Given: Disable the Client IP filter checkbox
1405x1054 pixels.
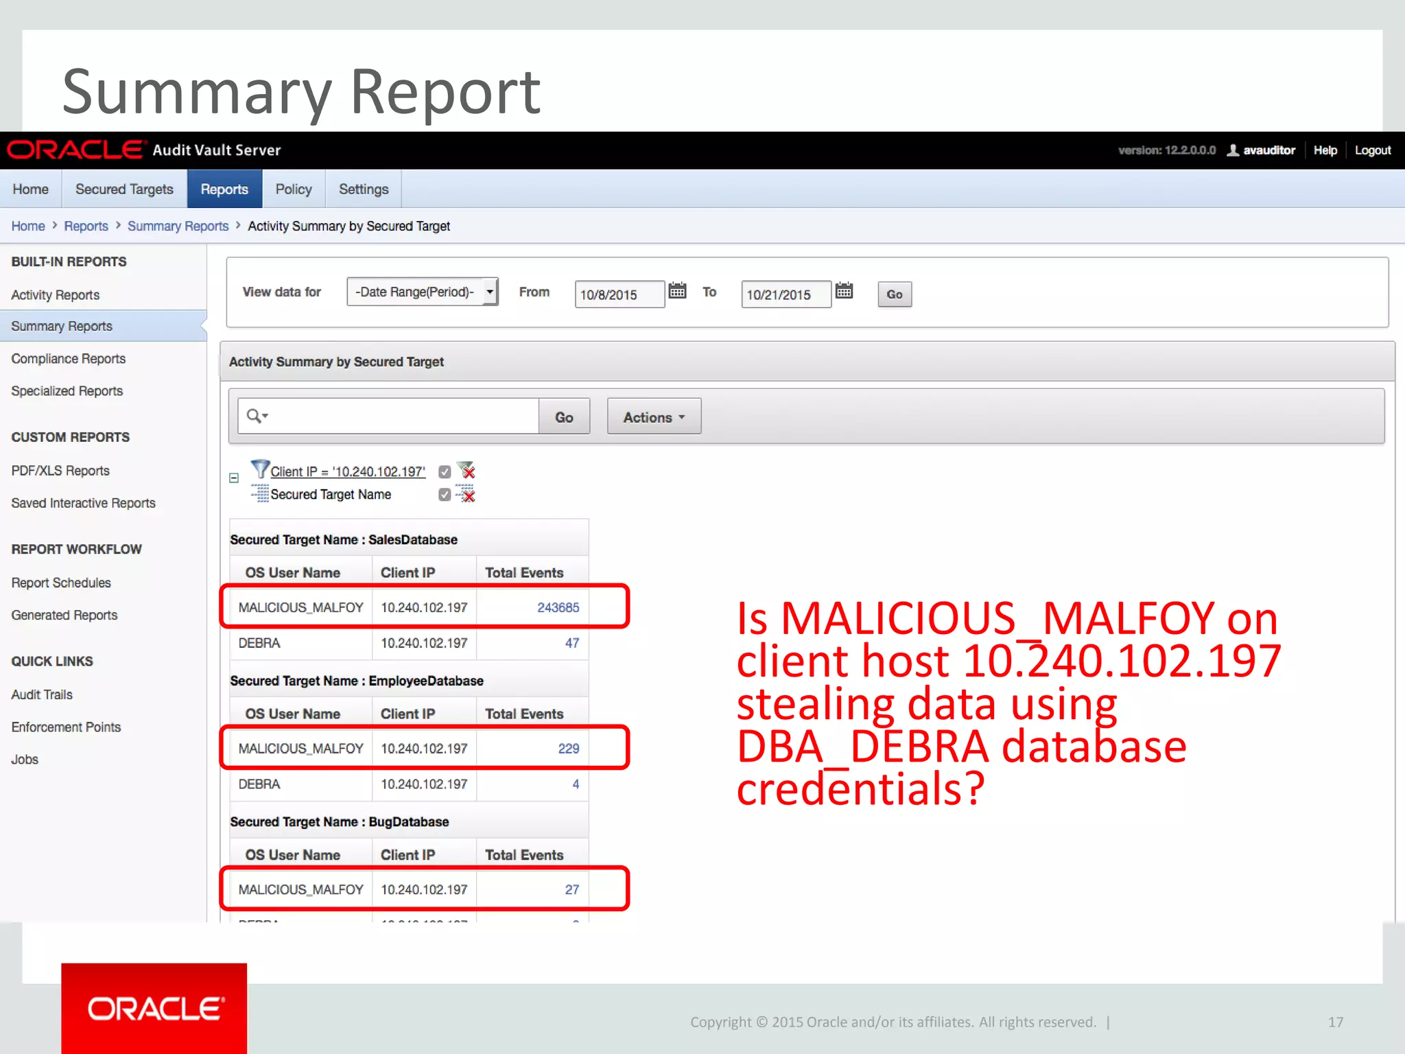Looking at the screenshot, I should (445, 471).
